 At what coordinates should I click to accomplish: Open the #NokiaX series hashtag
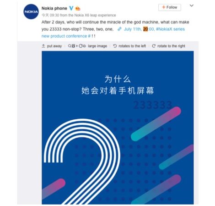pos(170,29)
